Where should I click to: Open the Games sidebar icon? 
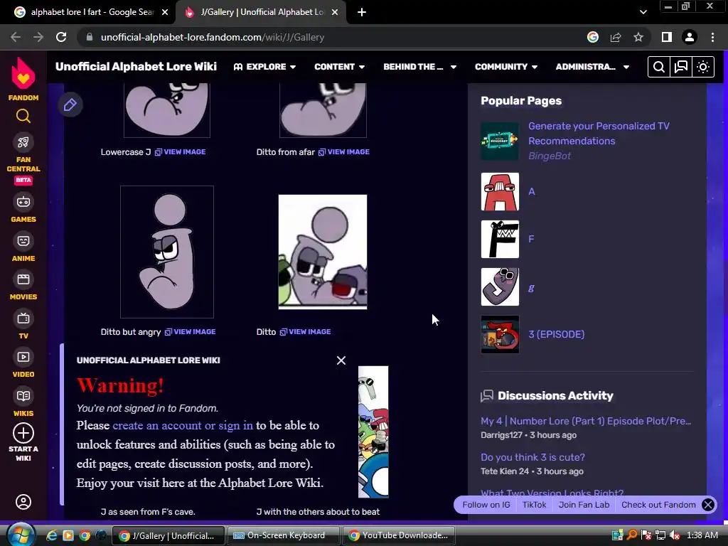(x=23, y=202)
